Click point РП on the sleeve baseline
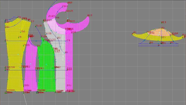Screen dimensions: 186x105 tap(172, 43)
